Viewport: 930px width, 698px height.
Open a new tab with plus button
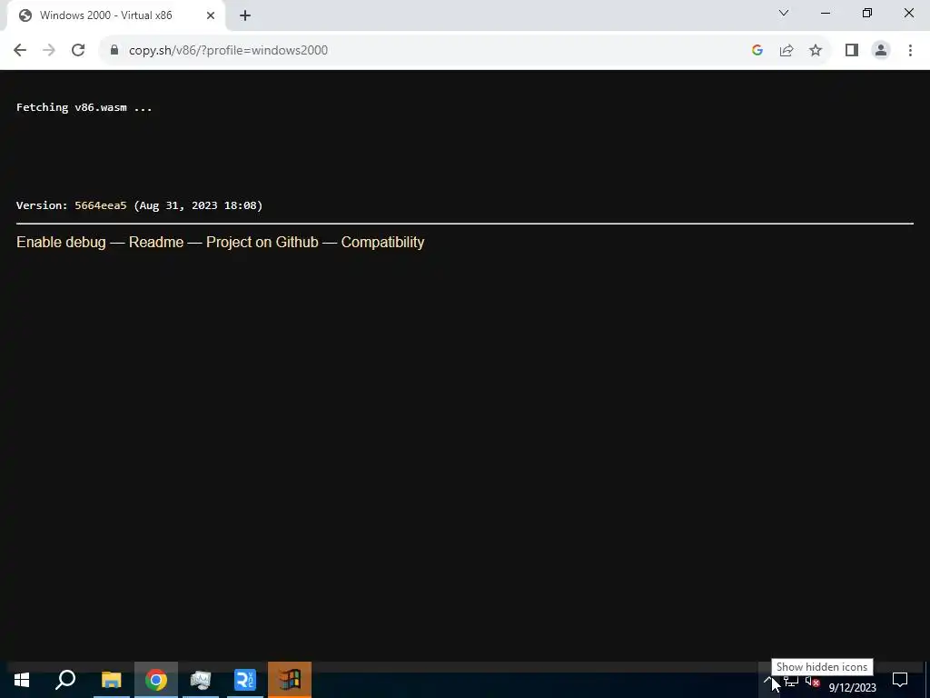point(245,16)
